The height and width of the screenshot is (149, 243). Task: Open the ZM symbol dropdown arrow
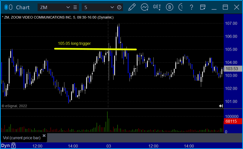click(68, 7)
